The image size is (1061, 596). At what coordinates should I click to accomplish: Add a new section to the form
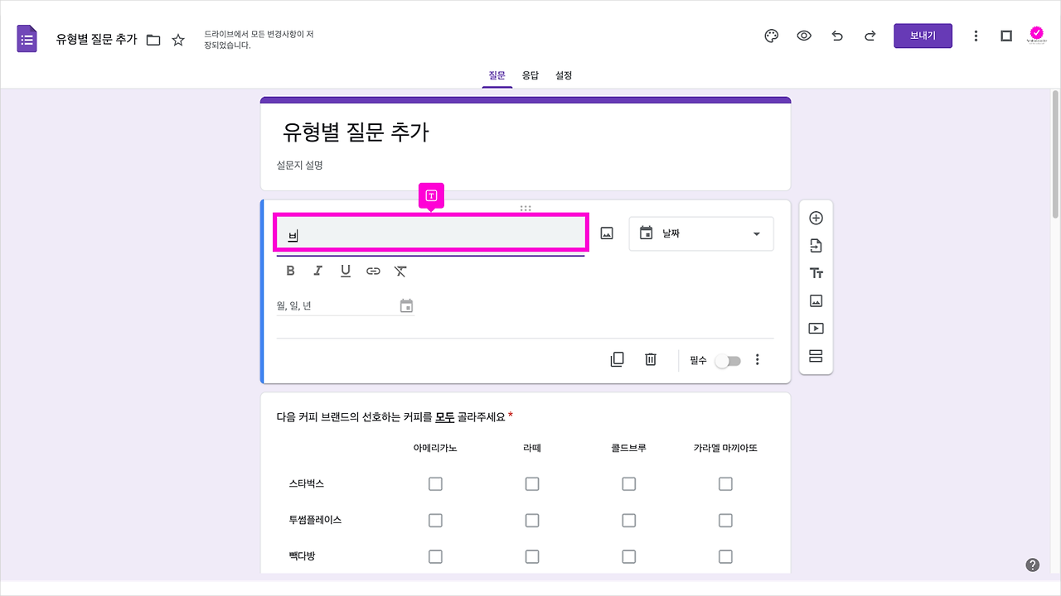[816, 355]
